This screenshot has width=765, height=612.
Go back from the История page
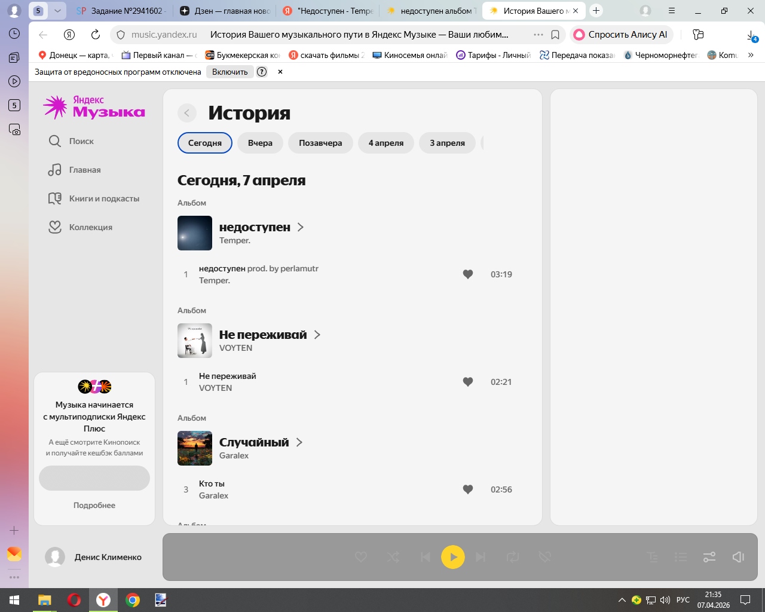(x=187, y=113)
